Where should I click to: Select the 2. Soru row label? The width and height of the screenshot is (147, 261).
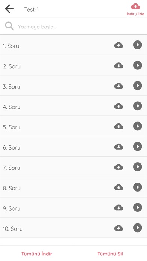tap(12, 66)
